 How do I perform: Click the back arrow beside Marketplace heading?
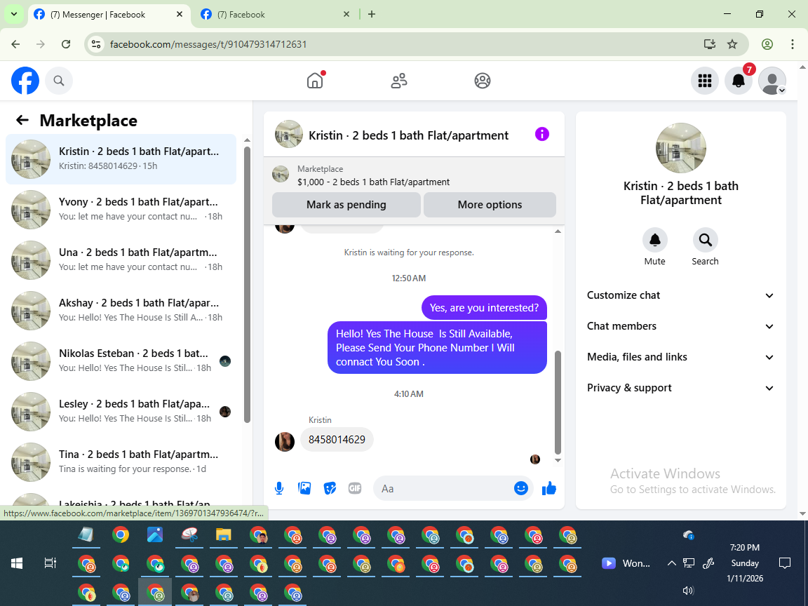click(x=22, y=120)
